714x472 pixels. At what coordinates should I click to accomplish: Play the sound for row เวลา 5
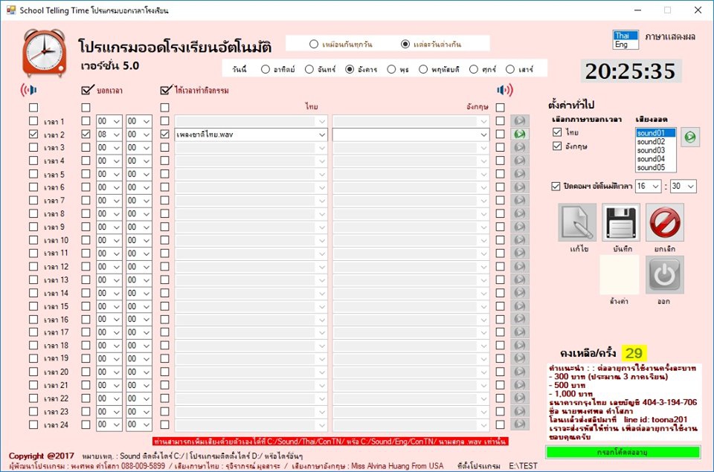click(520, 174)
